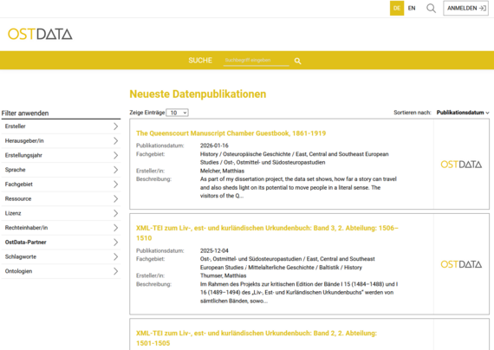Expand the Fachgebiet filter
494x350 pixels.
pyautogui.click(x=61, y=185)
